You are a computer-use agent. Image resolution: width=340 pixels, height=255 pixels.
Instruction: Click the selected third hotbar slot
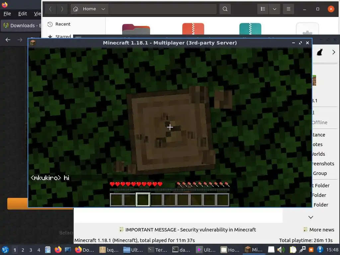tap(143, 200)
